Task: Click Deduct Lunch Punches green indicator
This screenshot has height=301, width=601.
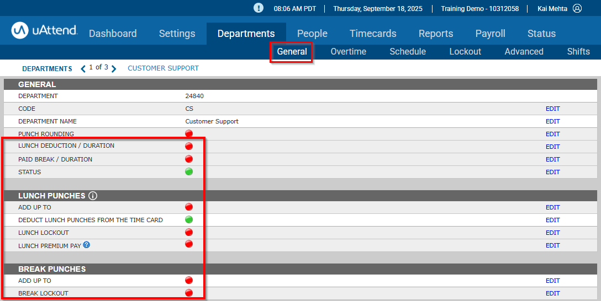Action: pos(189,219)
